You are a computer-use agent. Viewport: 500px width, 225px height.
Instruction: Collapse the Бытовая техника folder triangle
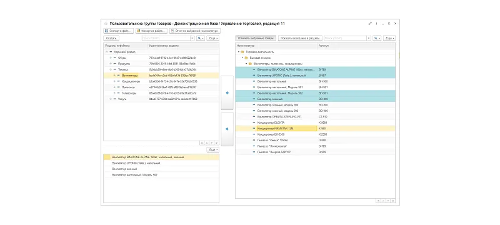[x=242, y=57]
